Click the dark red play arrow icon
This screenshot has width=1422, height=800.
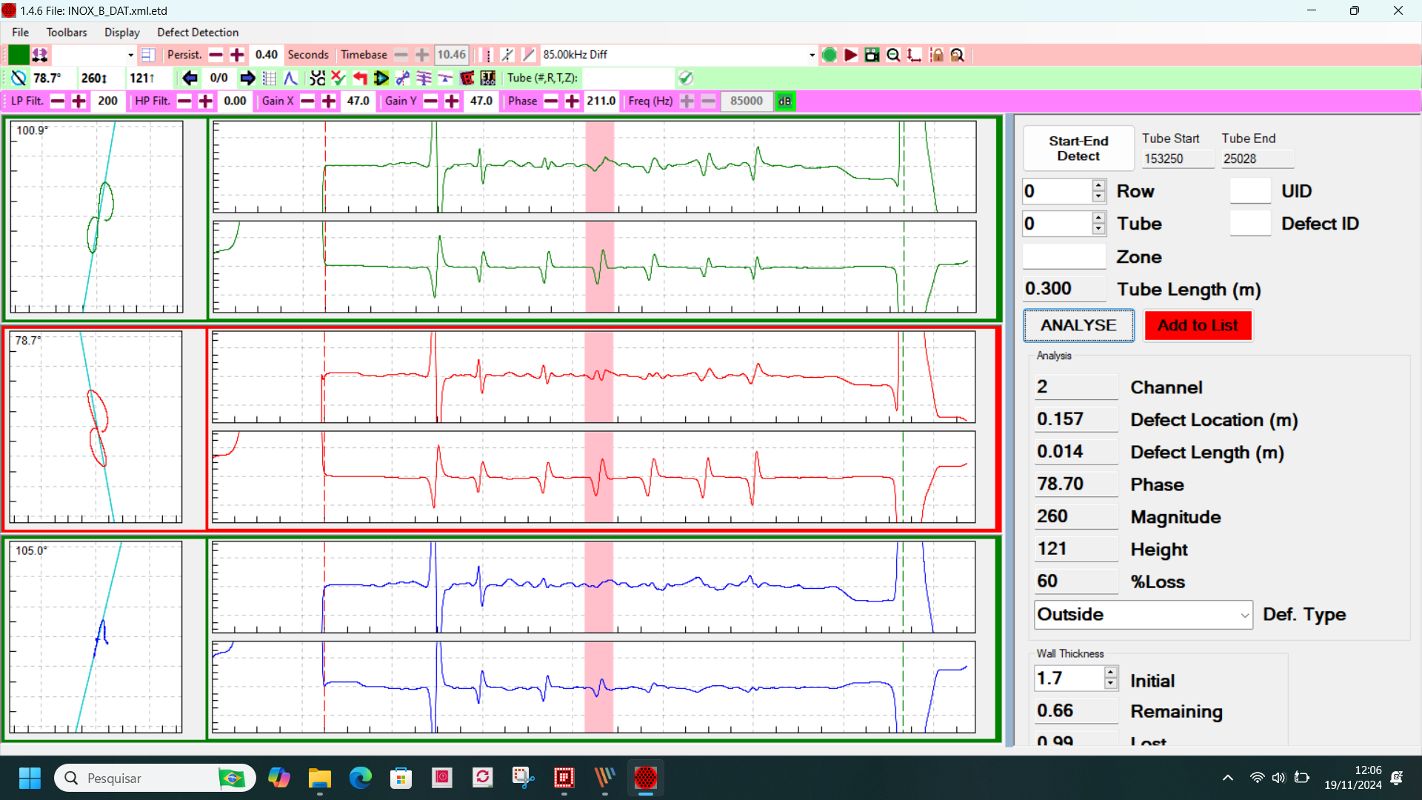click(x=851, y=55)
